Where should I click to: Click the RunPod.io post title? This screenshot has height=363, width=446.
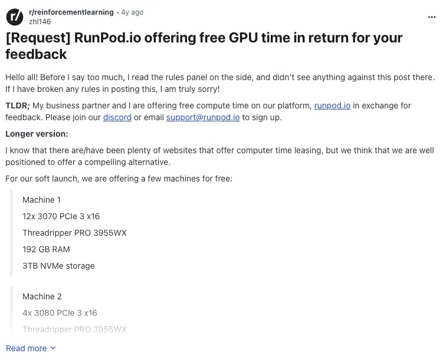204,46
